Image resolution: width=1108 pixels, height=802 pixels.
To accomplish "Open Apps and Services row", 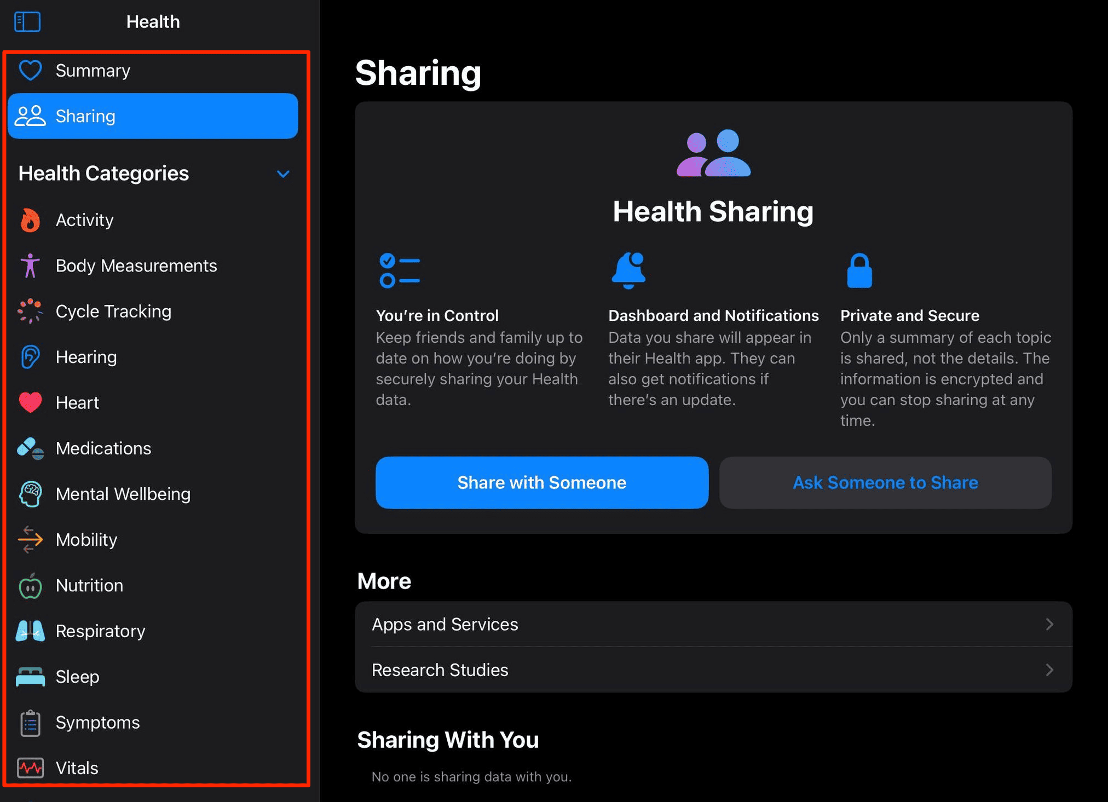I will [713, 624].
